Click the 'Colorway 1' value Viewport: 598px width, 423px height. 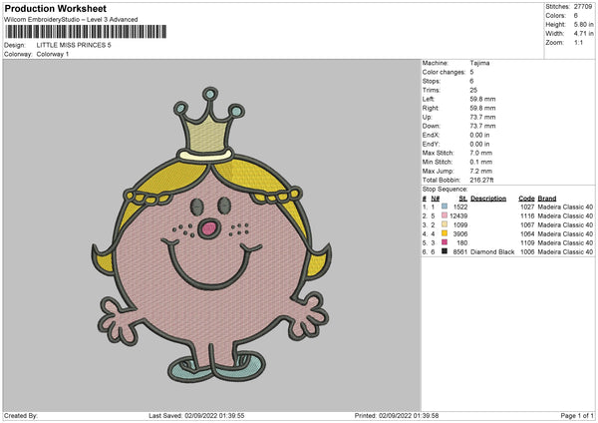(53, 54)
